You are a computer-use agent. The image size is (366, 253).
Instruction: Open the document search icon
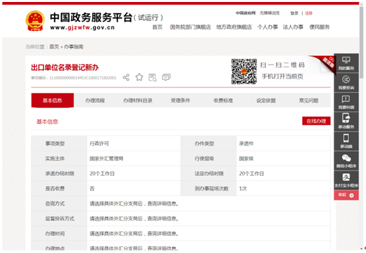click(153, 77)
